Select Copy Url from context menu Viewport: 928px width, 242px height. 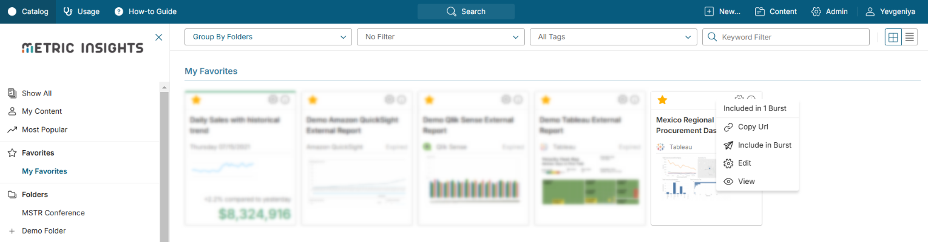click(753, 127)
